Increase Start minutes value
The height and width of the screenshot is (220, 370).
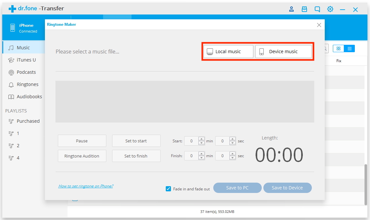click(202, 139)
